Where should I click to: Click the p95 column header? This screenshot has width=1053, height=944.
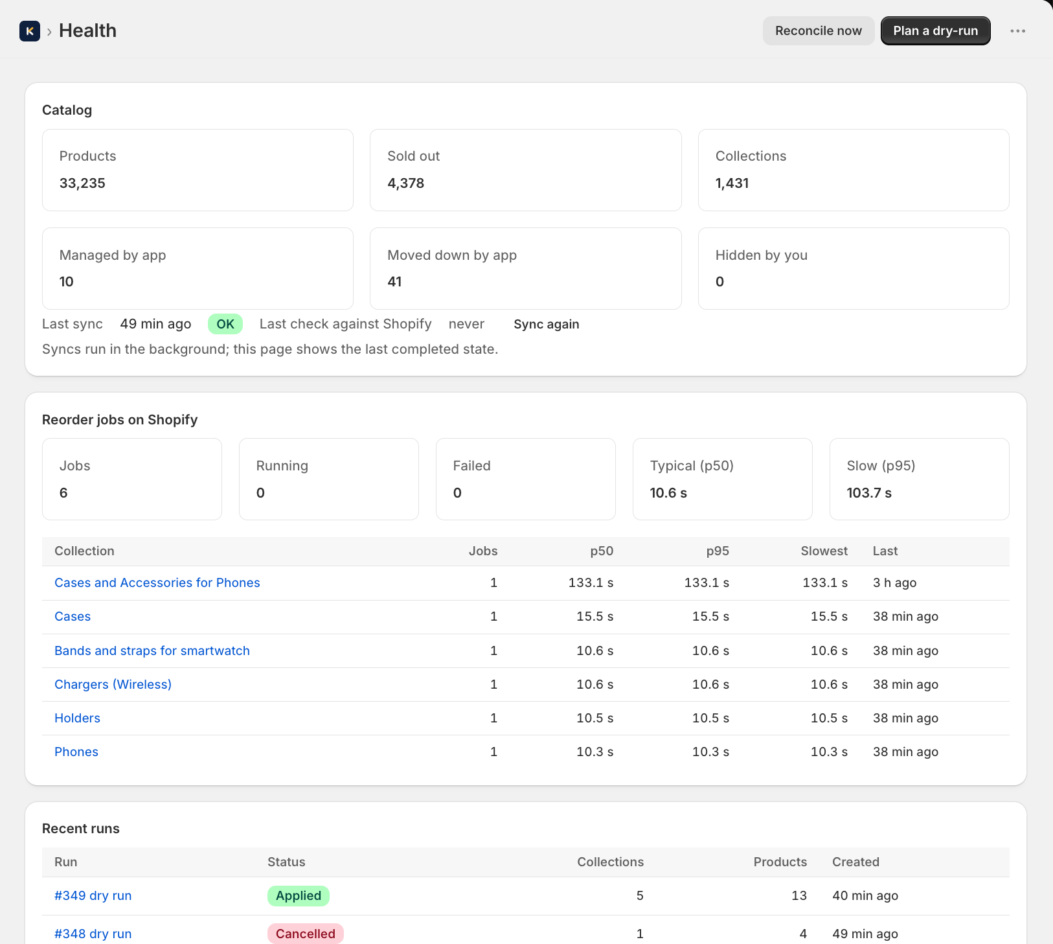(x=718, y=551)
